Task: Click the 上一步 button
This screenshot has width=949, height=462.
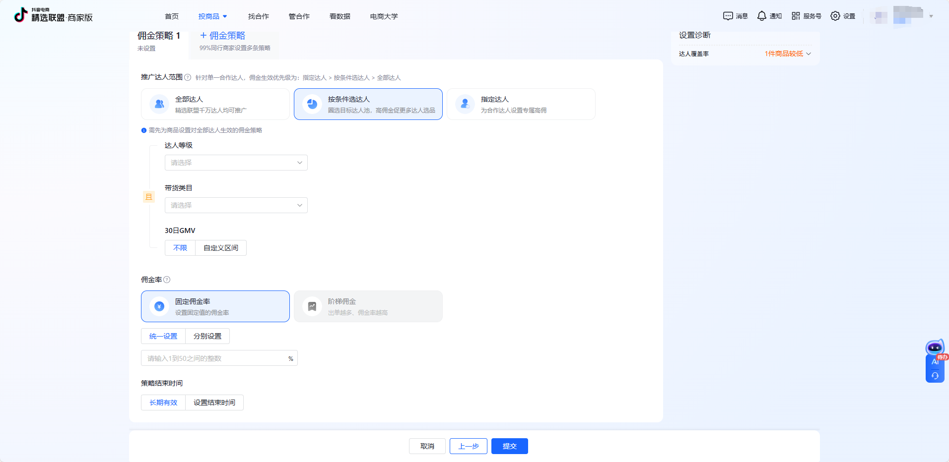Action: pos(468,446)
